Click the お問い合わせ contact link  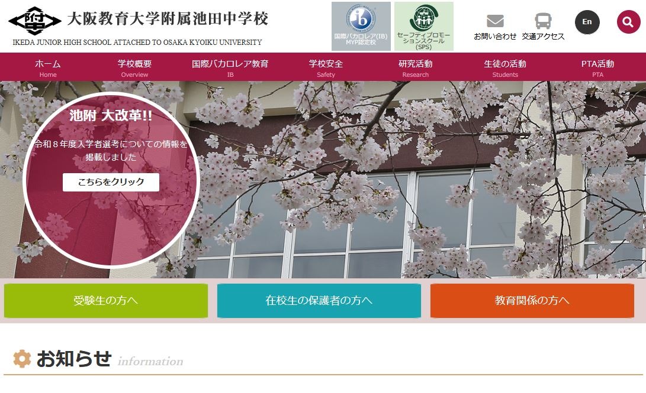point(495,37)
